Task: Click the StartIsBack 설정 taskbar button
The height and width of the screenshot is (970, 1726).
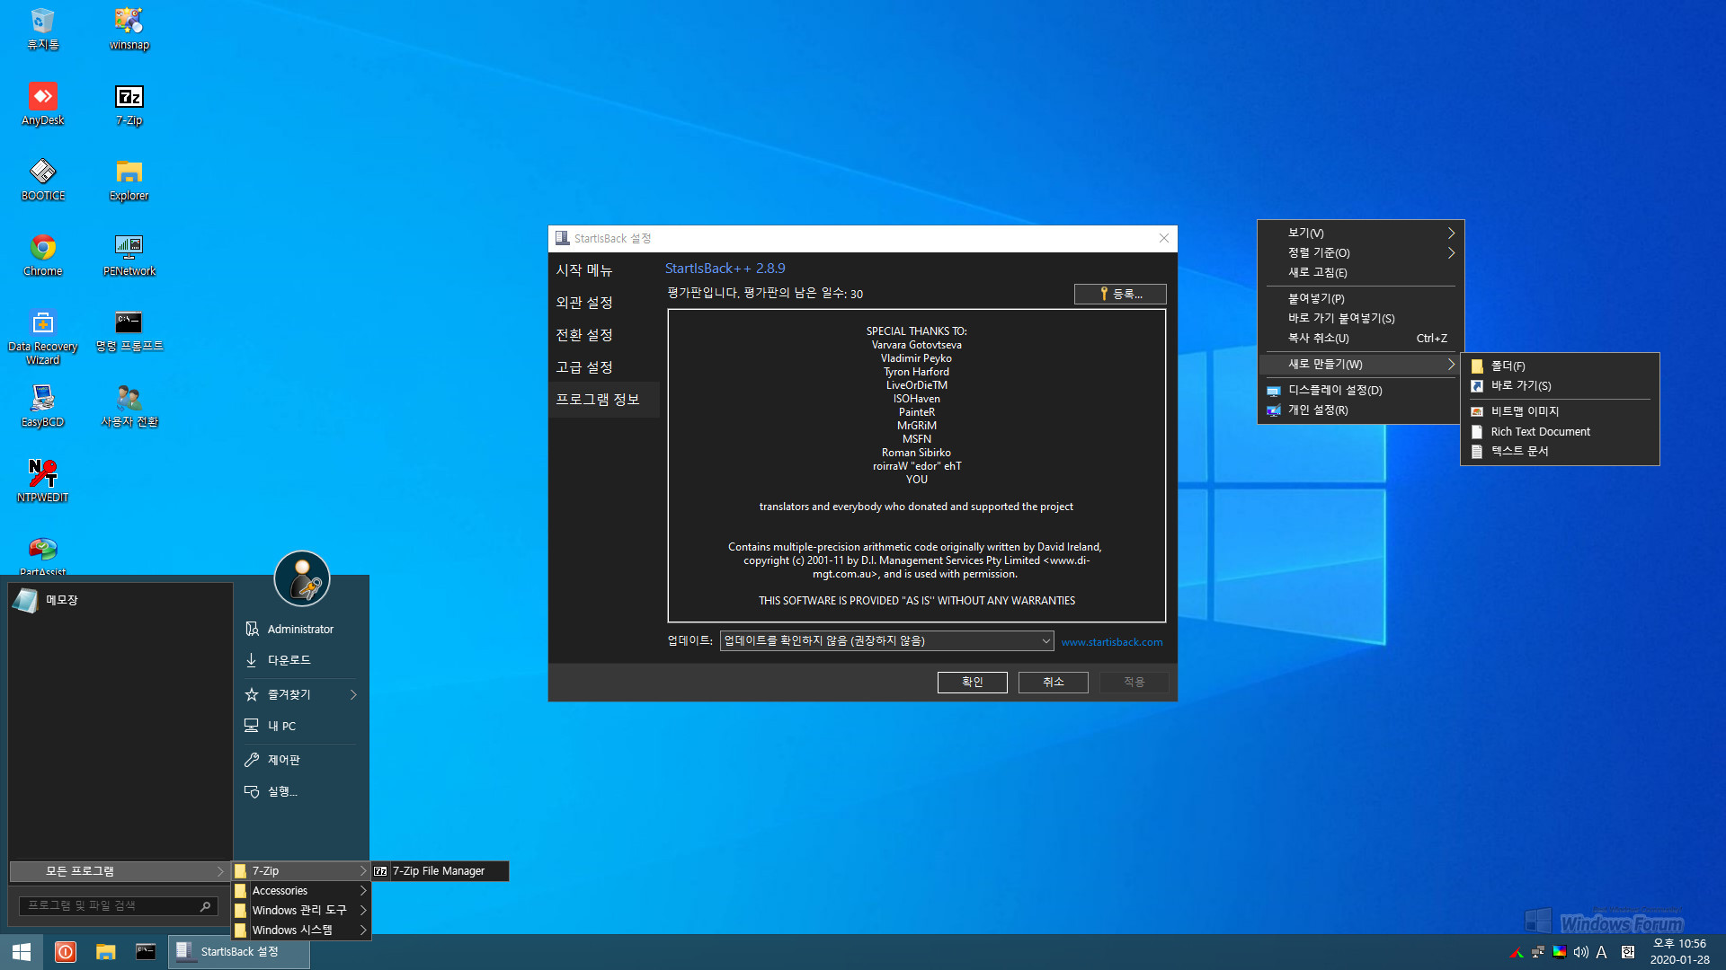Action: (239, 952)
